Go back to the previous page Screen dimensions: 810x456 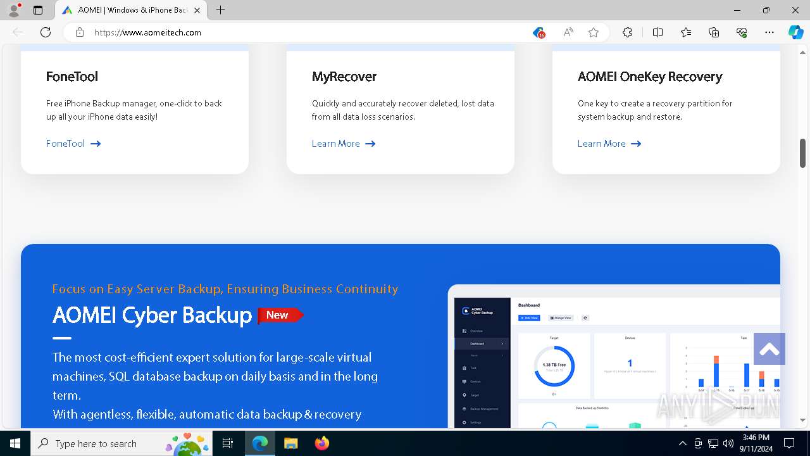tap(18, 32)
